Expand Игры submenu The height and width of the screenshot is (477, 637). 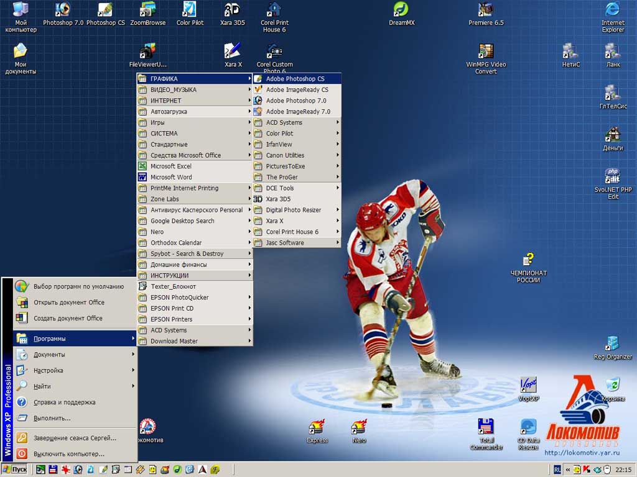click(195, 122)
